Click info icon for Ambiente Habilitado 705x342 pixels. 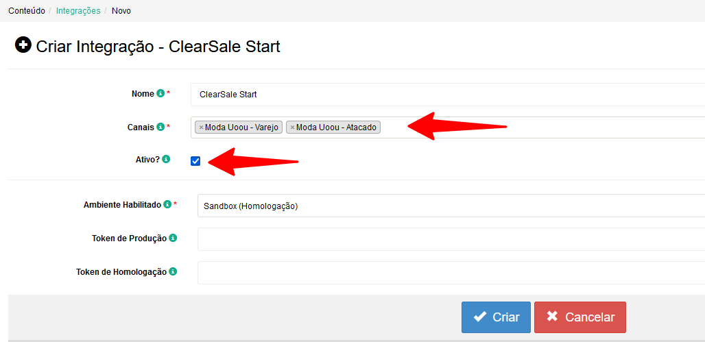[x=167, y=204]
